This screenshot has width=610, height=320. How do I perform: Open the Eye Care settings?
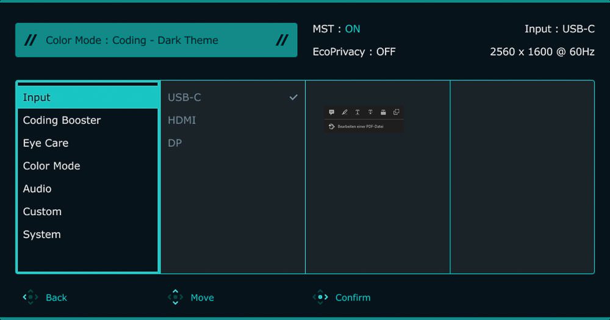pyautogui.click(x=46, y=143)
